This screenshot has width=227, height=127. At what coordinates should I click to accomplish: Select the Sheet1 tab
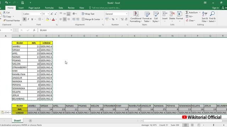17,121
